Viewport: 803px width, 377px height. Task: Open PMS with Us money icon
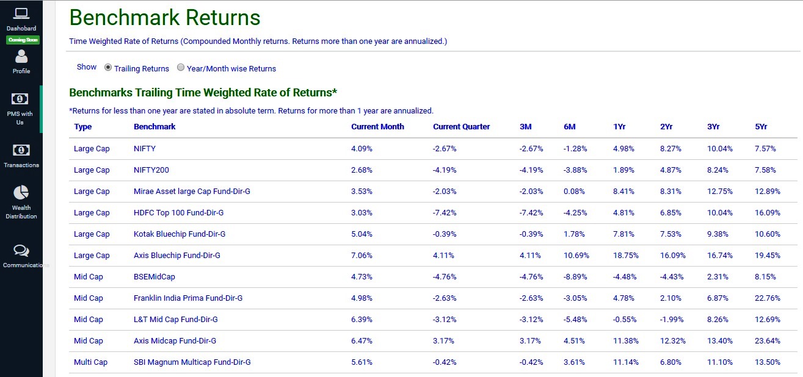pyautogui.click(x=21, y=99)
